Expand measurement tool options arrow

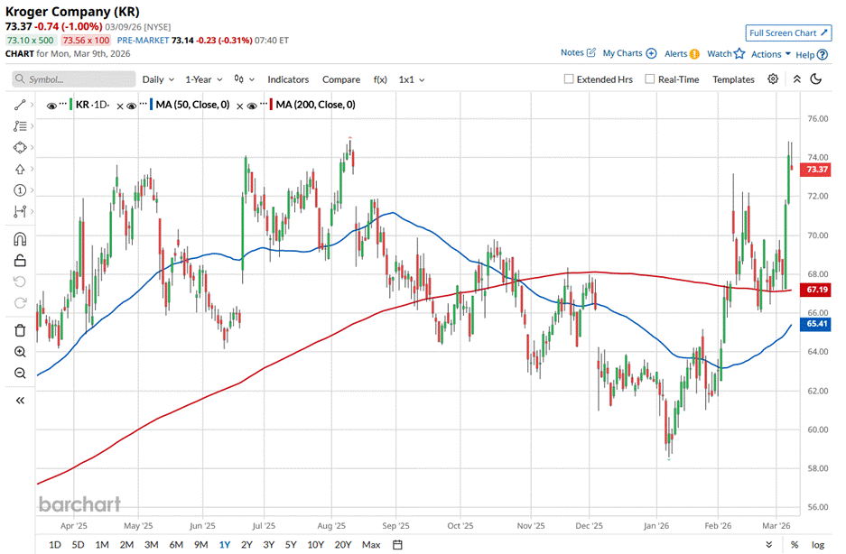coord(33,211)
